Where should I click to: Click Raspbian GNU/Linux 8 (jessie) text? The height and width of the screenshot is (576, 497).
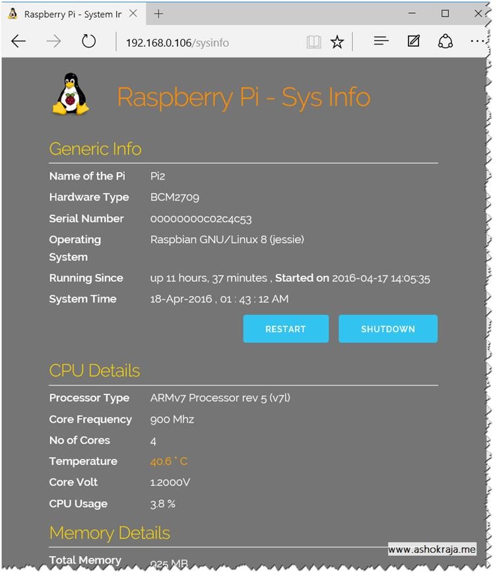pos(227,240)
